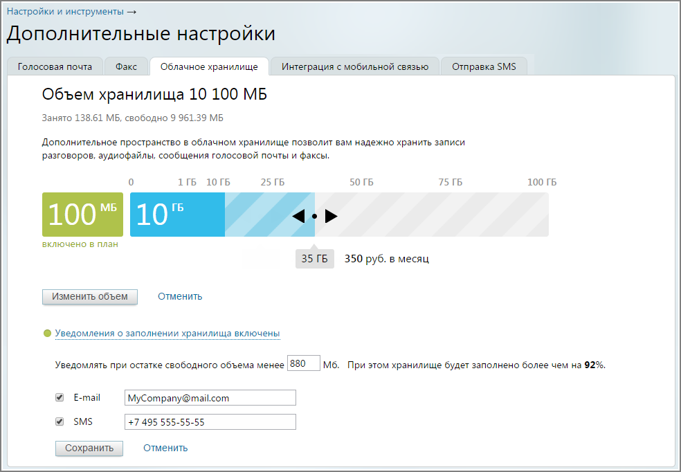Click the left arrow on storage slider
Viewport: 681px width, 472px height.
[298, 216]
